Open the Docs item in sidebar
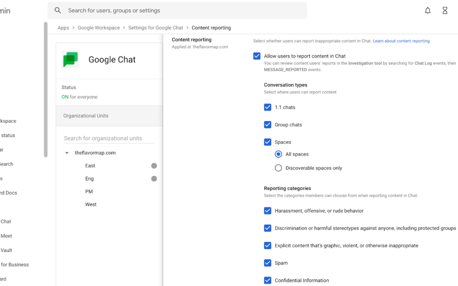This screenshot has width=458, height=286. click(8, 193)
